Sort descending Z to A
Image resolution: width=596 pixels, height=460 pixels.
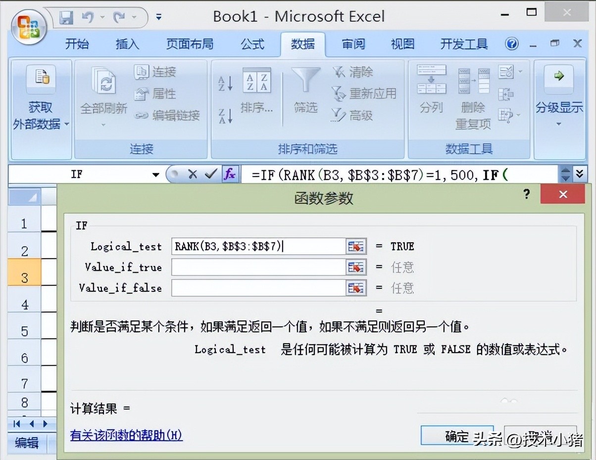click(225, 116)
